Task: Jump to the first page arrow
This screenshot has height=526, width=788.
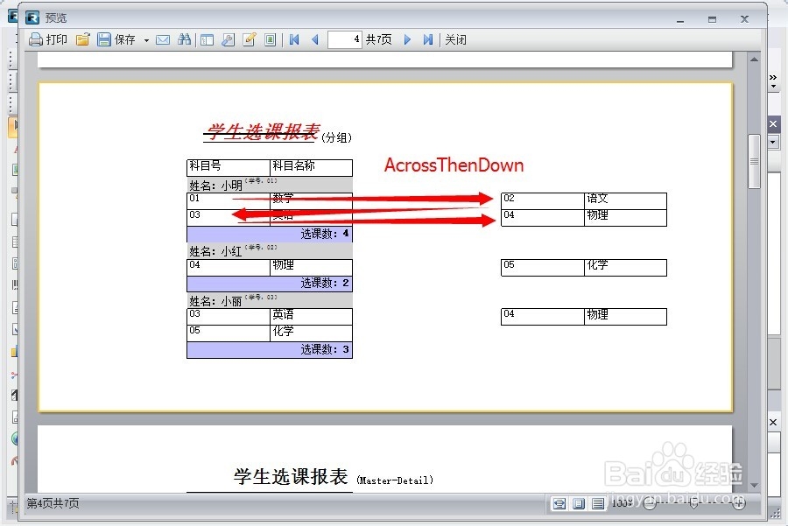Action: point(292,39)
